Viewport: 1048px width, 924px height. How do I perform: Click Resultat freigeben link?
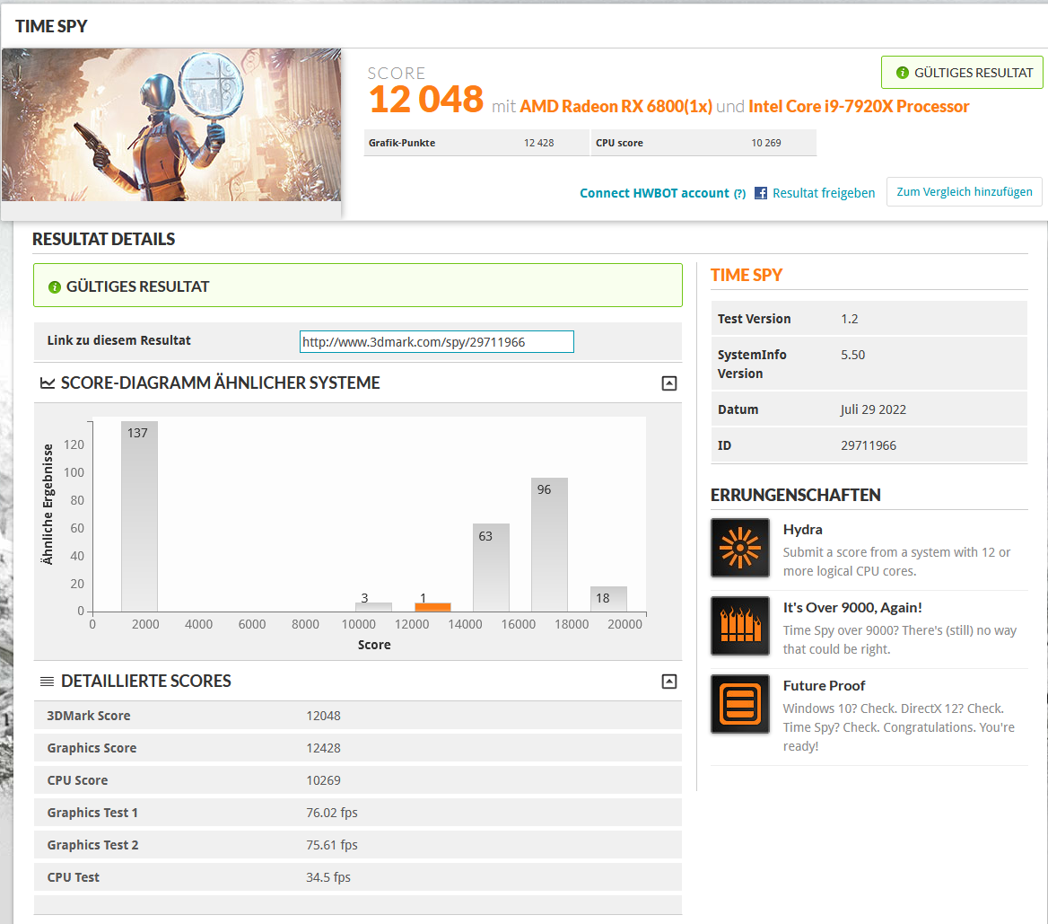pyautogui.click(x=824, y=193)
